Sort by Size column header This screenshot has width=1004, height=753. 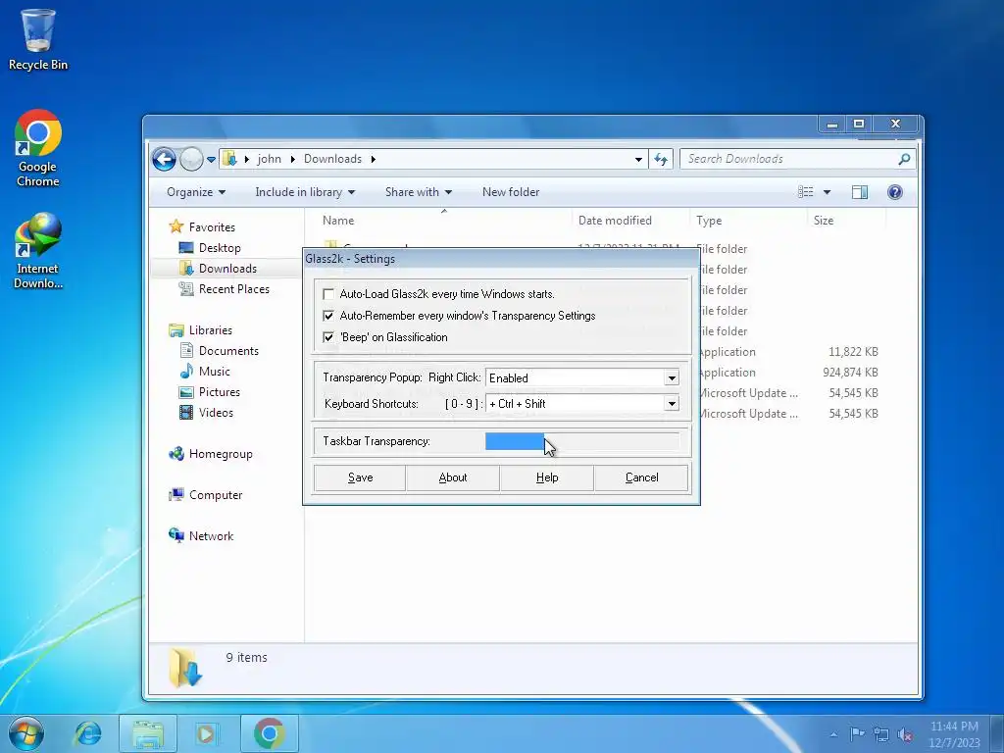tap(824, 221)
